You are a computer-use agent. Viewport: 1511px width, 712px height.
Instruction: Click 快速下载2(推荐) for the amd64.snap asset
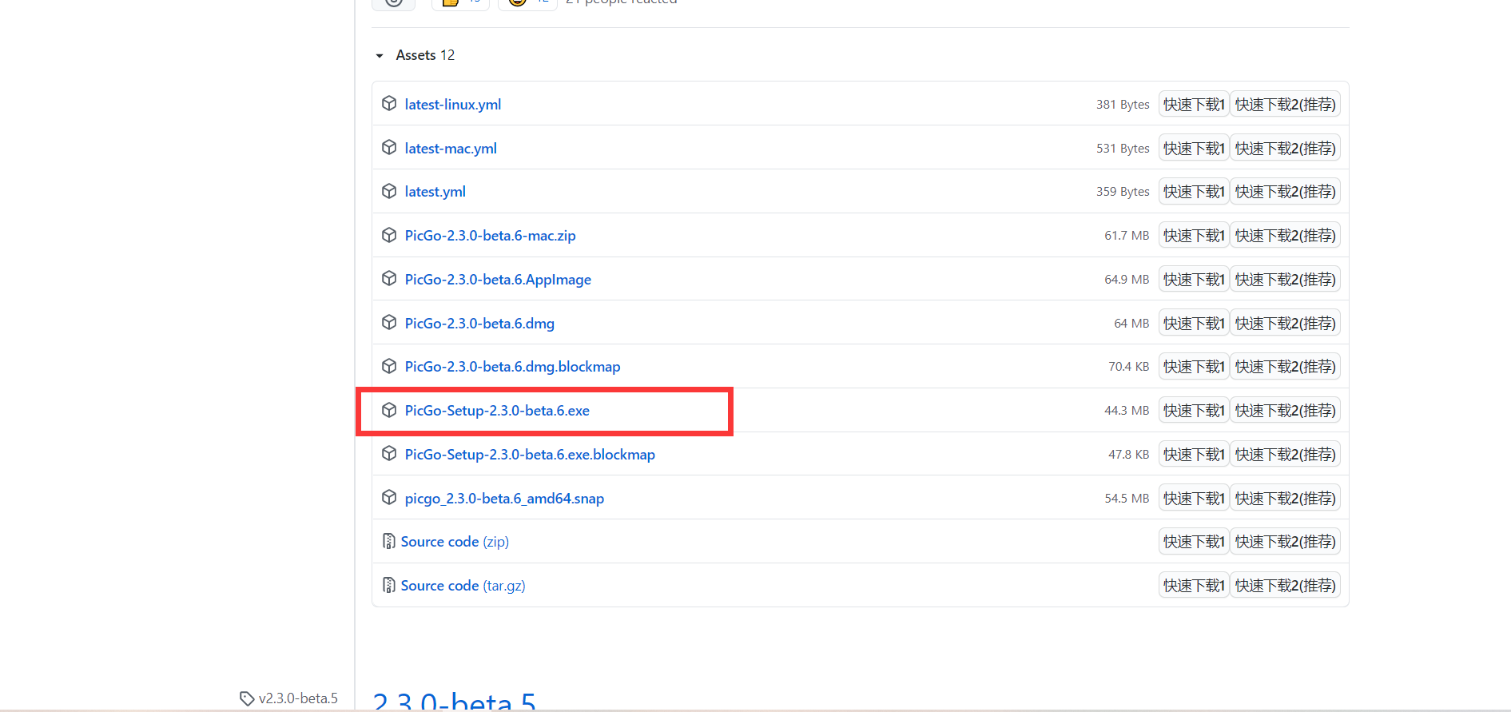pos(1286,499)
